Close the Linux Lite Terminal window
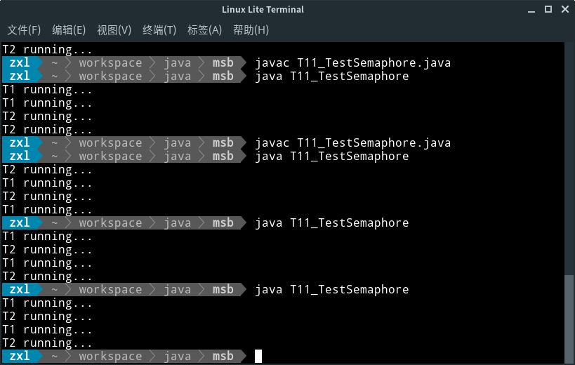This screenshot has height=365, width=575. [x=565, y=9]
